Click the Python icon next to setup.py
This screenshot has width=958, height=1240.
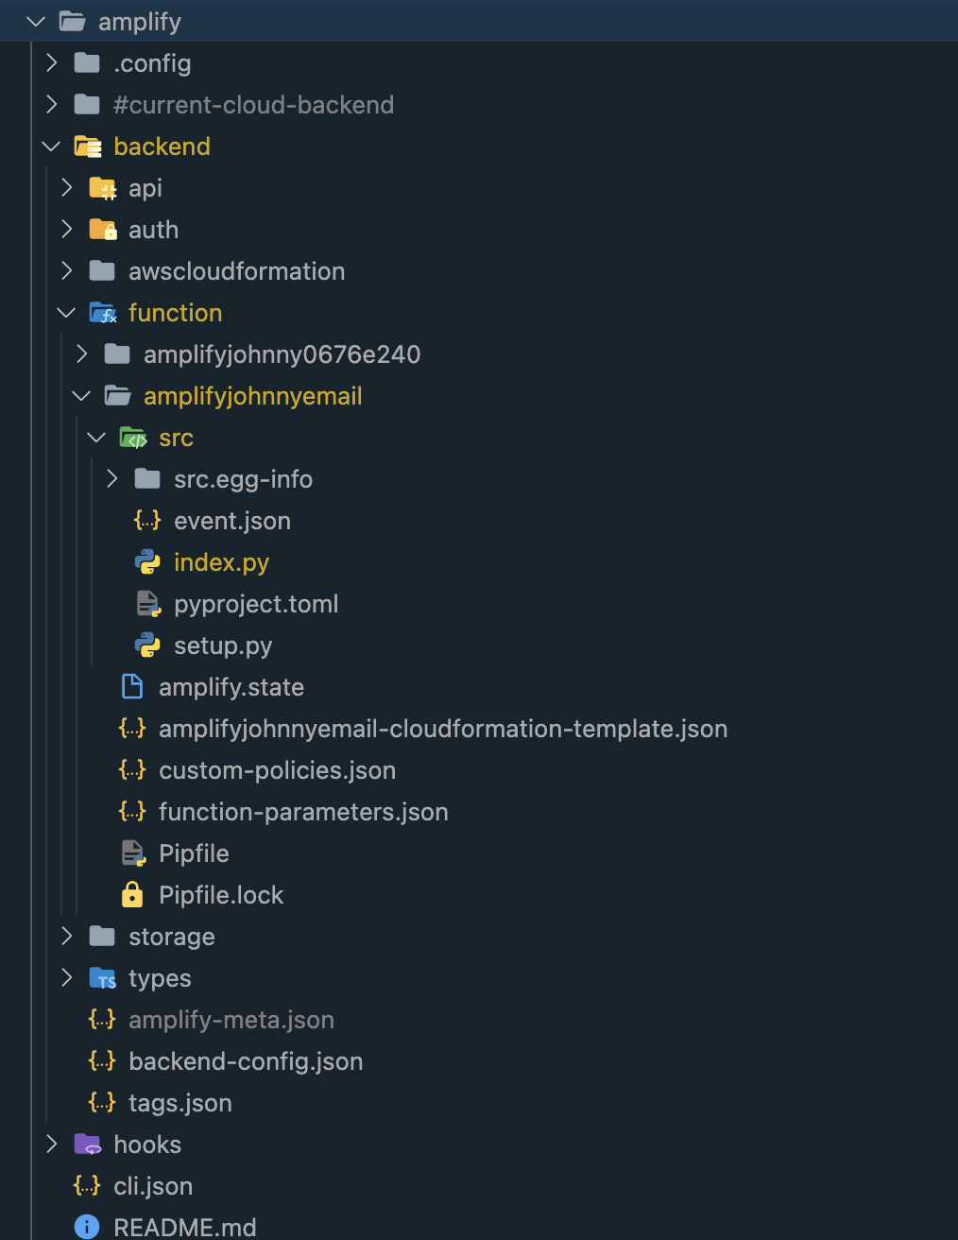click(x=147, y=646)
